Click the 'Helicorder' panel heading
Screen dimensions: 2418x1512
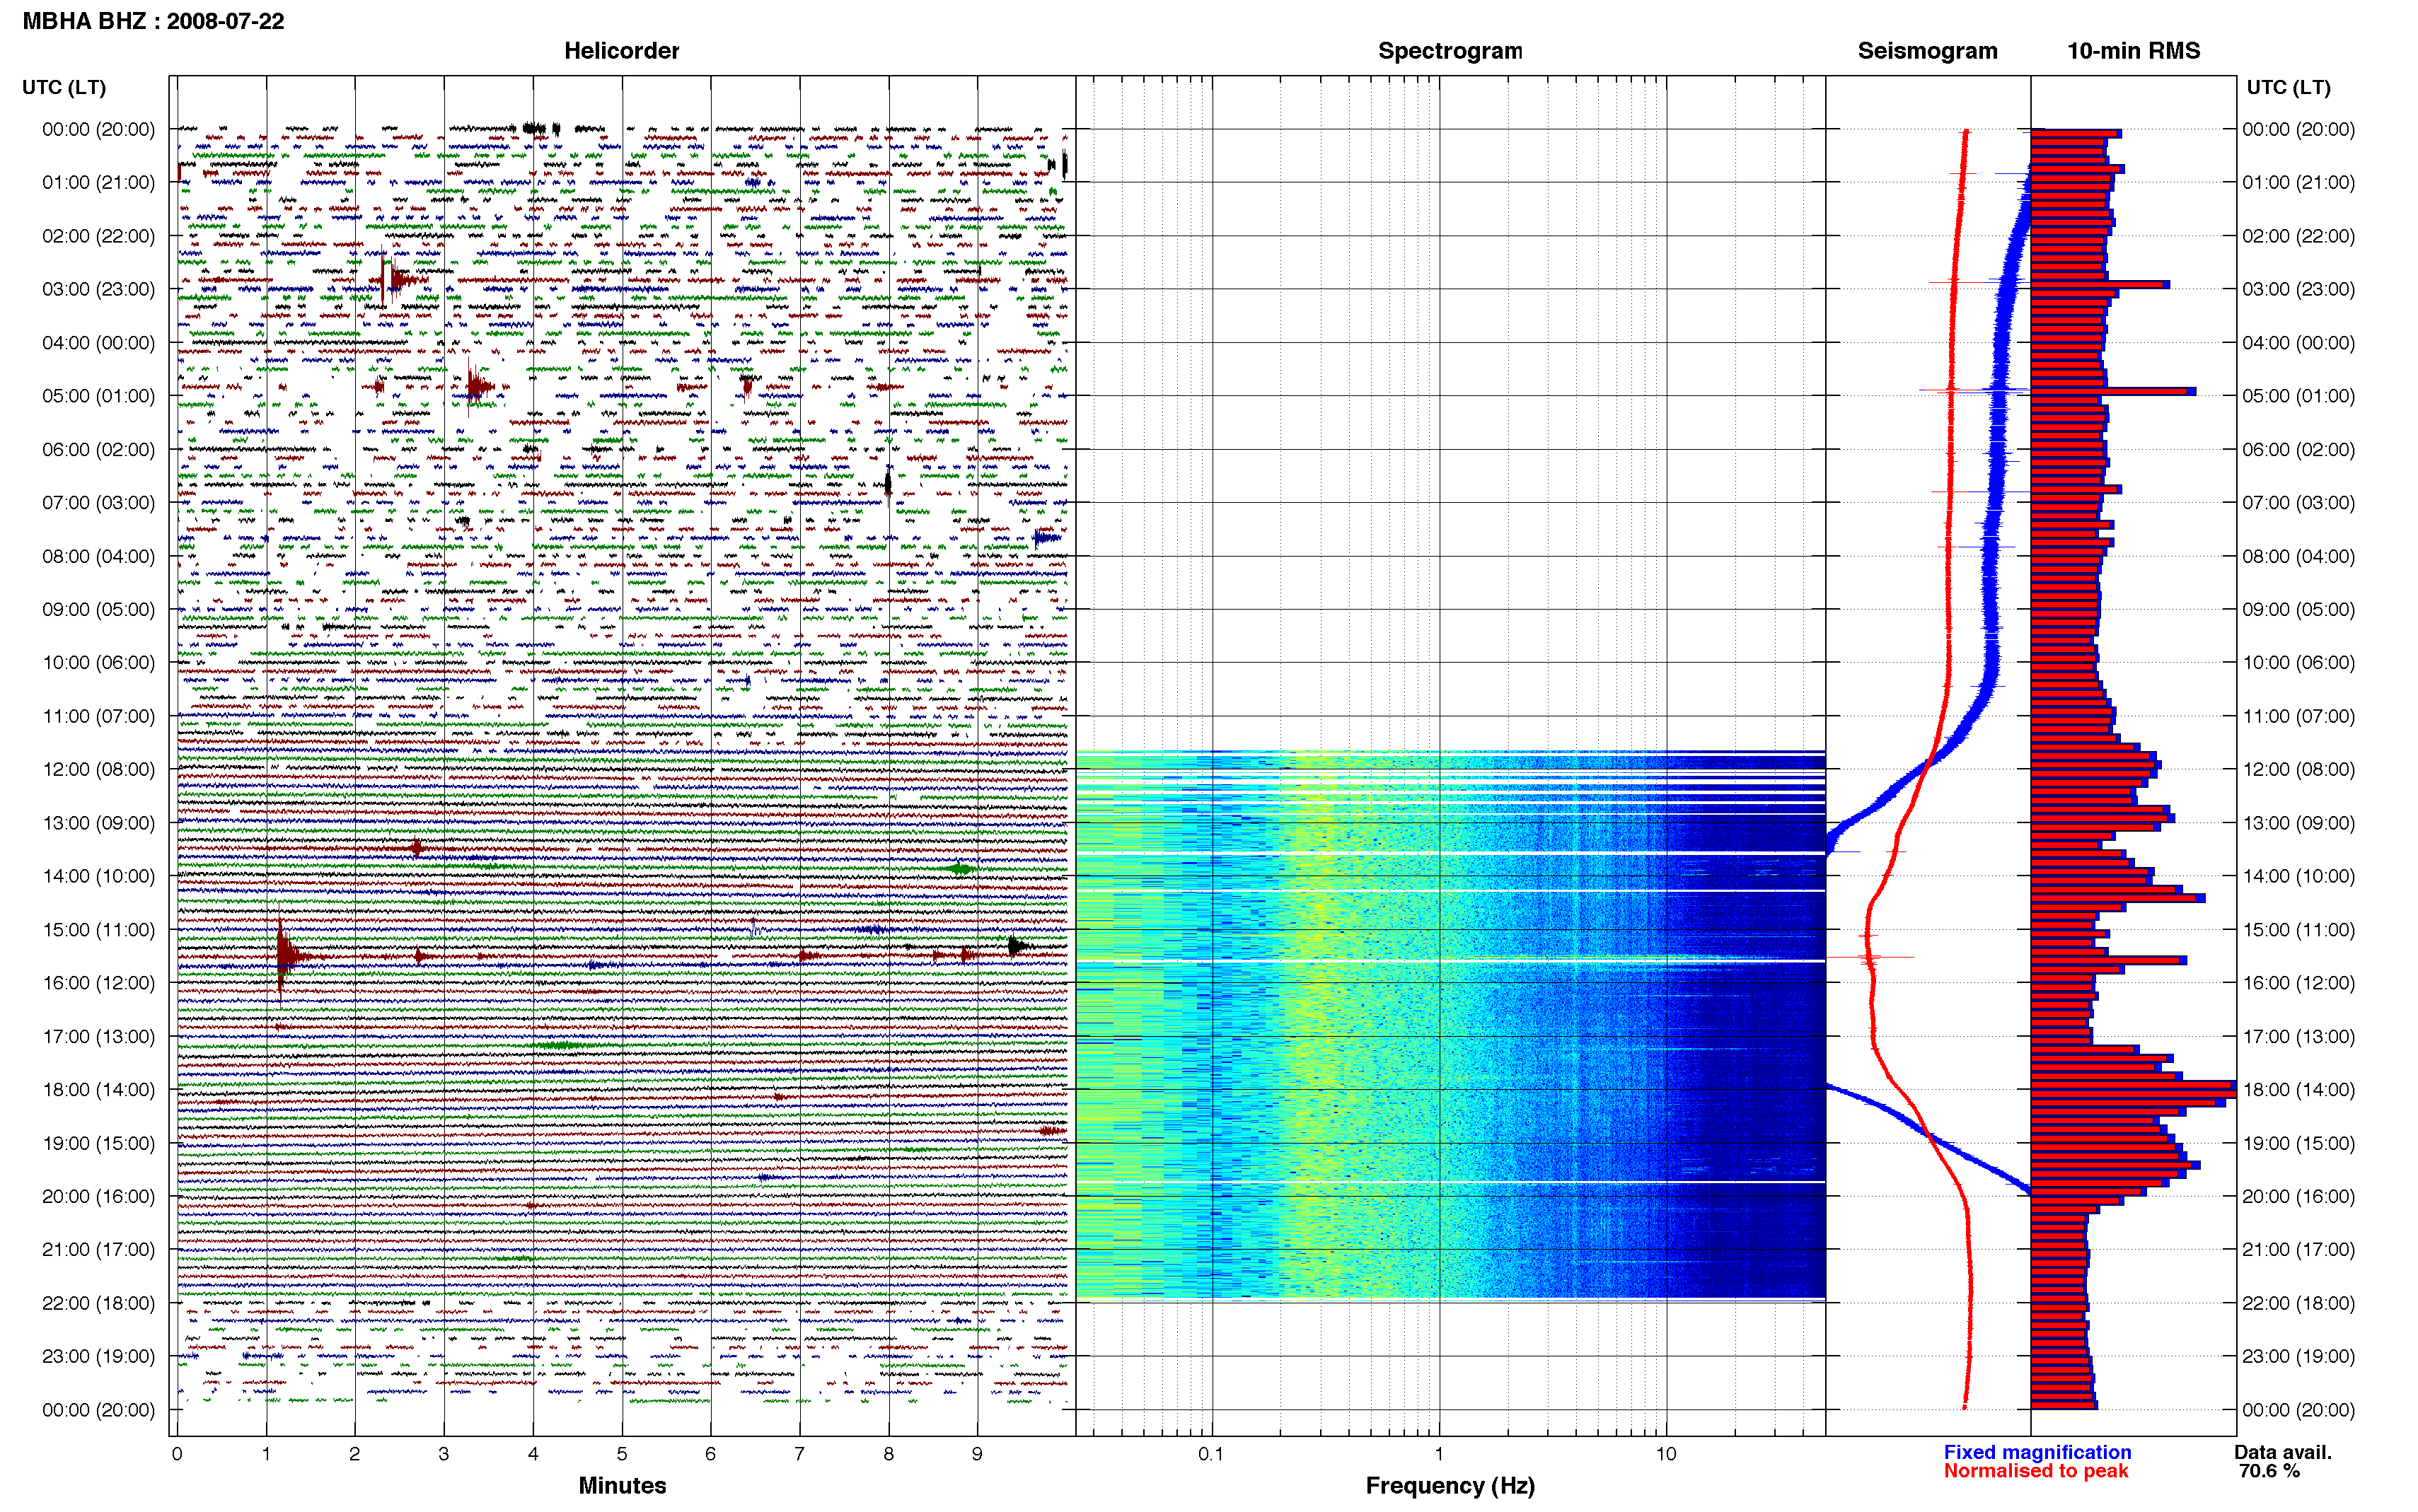[x=621, y=51]
